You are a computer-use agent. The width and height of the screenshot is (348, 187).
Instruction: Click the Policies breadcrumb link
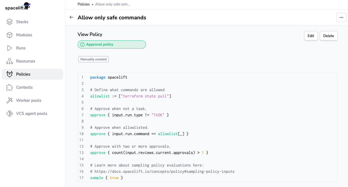pos(84,4)
